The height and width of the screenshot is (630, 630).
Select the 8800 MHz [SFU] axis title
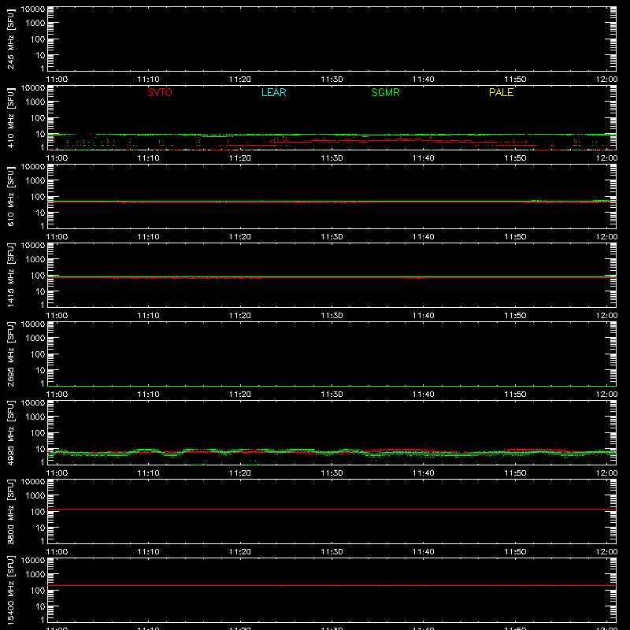(x=11, y=511)
